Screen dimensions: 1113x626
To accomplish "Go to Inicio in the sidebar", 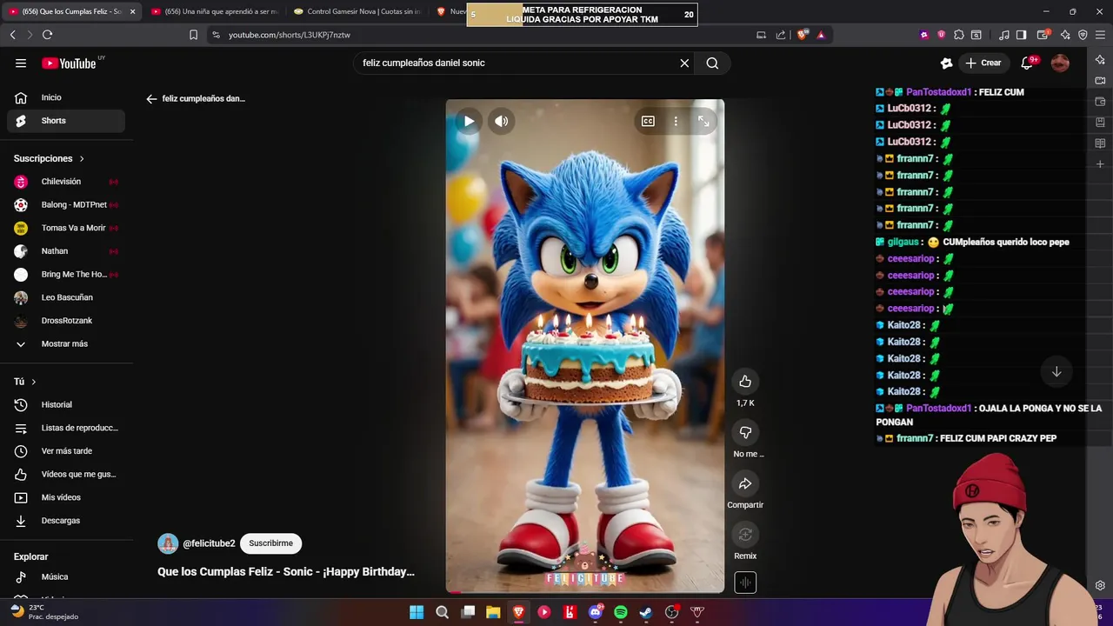I will click(66, 97).
